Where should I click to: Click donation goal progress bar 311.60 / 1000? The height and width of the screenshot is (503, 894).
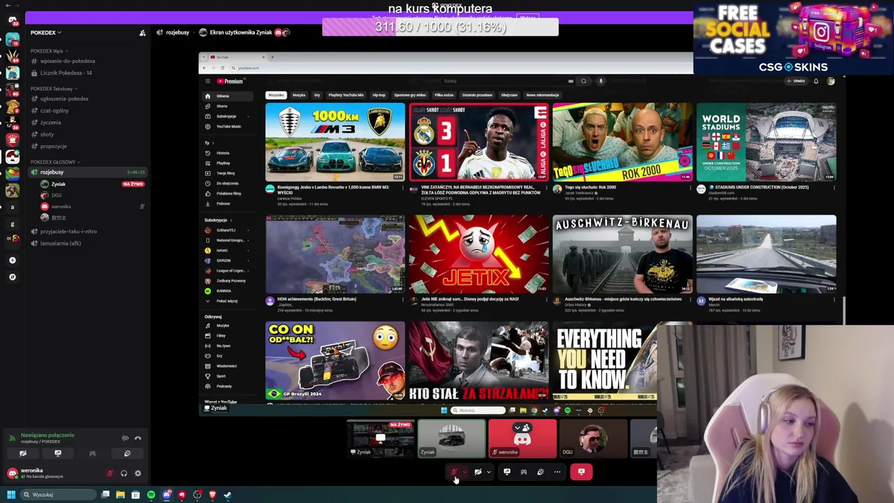[440, 27]
